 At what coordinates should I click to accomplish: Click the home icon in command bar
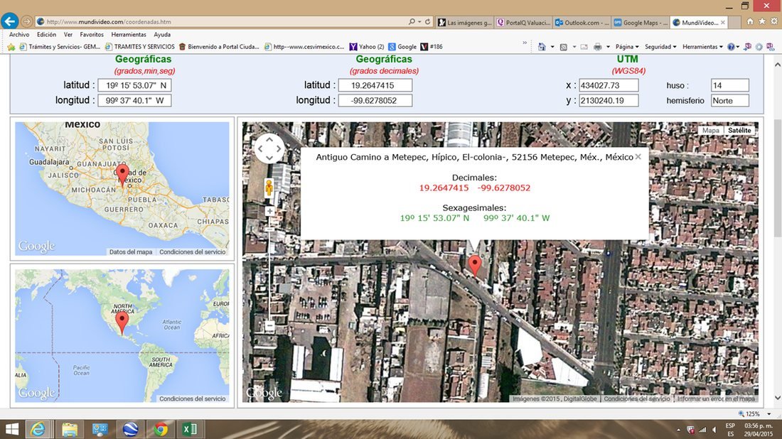[x=542, y=47]
